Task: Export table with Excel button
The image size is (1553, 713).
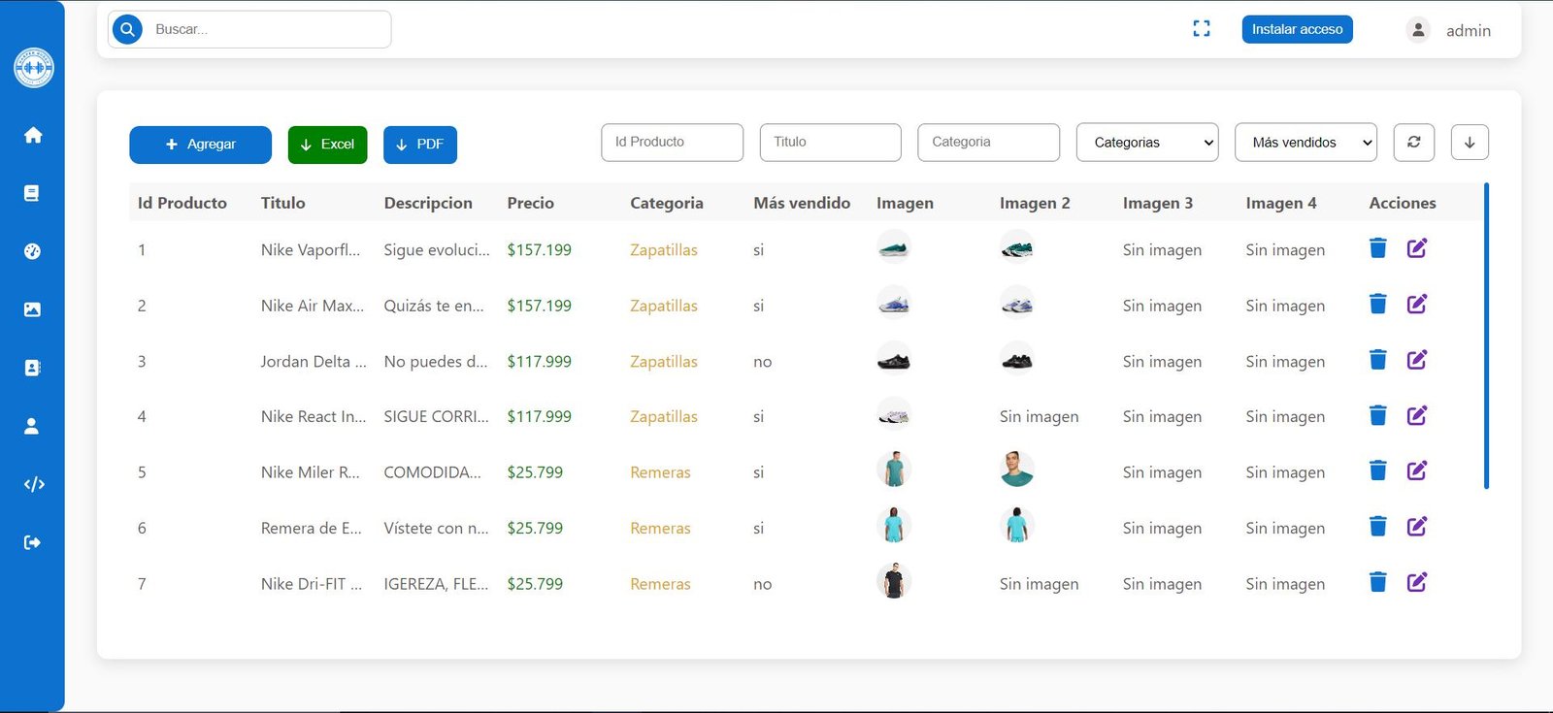Action: [x=327, y=145]
